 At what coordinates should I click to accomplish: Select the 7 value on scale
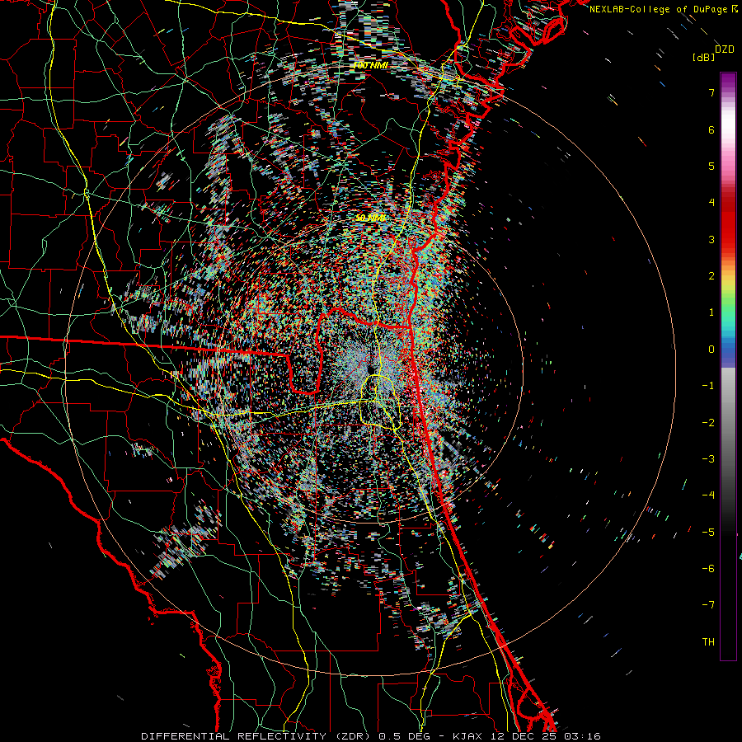click(x=711, y=92)
